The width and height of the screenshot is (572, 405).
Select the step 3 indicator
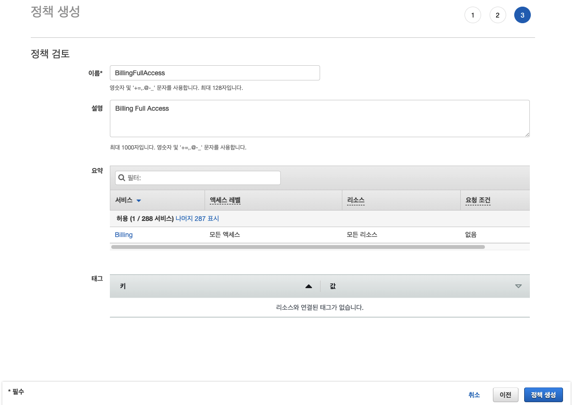522,15
